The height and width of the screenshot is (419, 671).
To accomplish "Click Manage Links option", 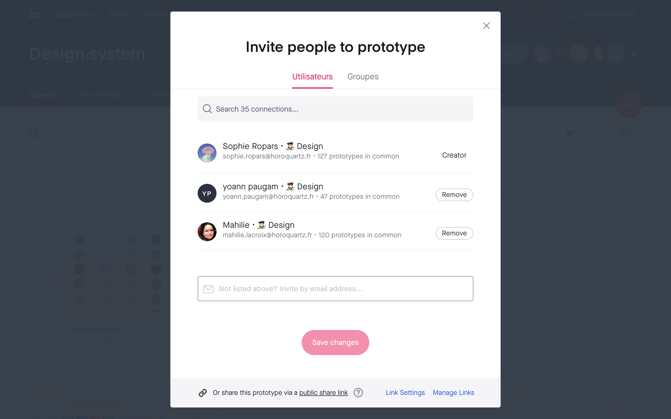I will (453, 393).
